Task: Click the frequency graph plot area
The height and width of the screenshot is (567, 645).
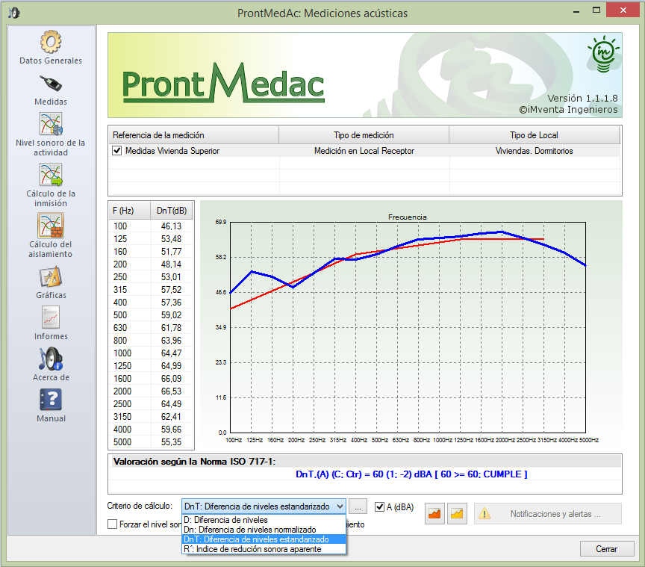Action: click(408, 327)
